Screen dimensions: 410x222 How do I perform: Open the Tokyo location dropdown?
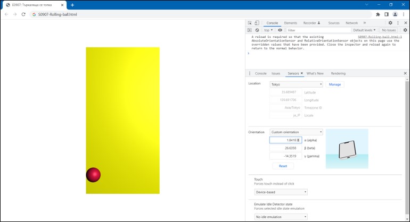coord(296,84)
